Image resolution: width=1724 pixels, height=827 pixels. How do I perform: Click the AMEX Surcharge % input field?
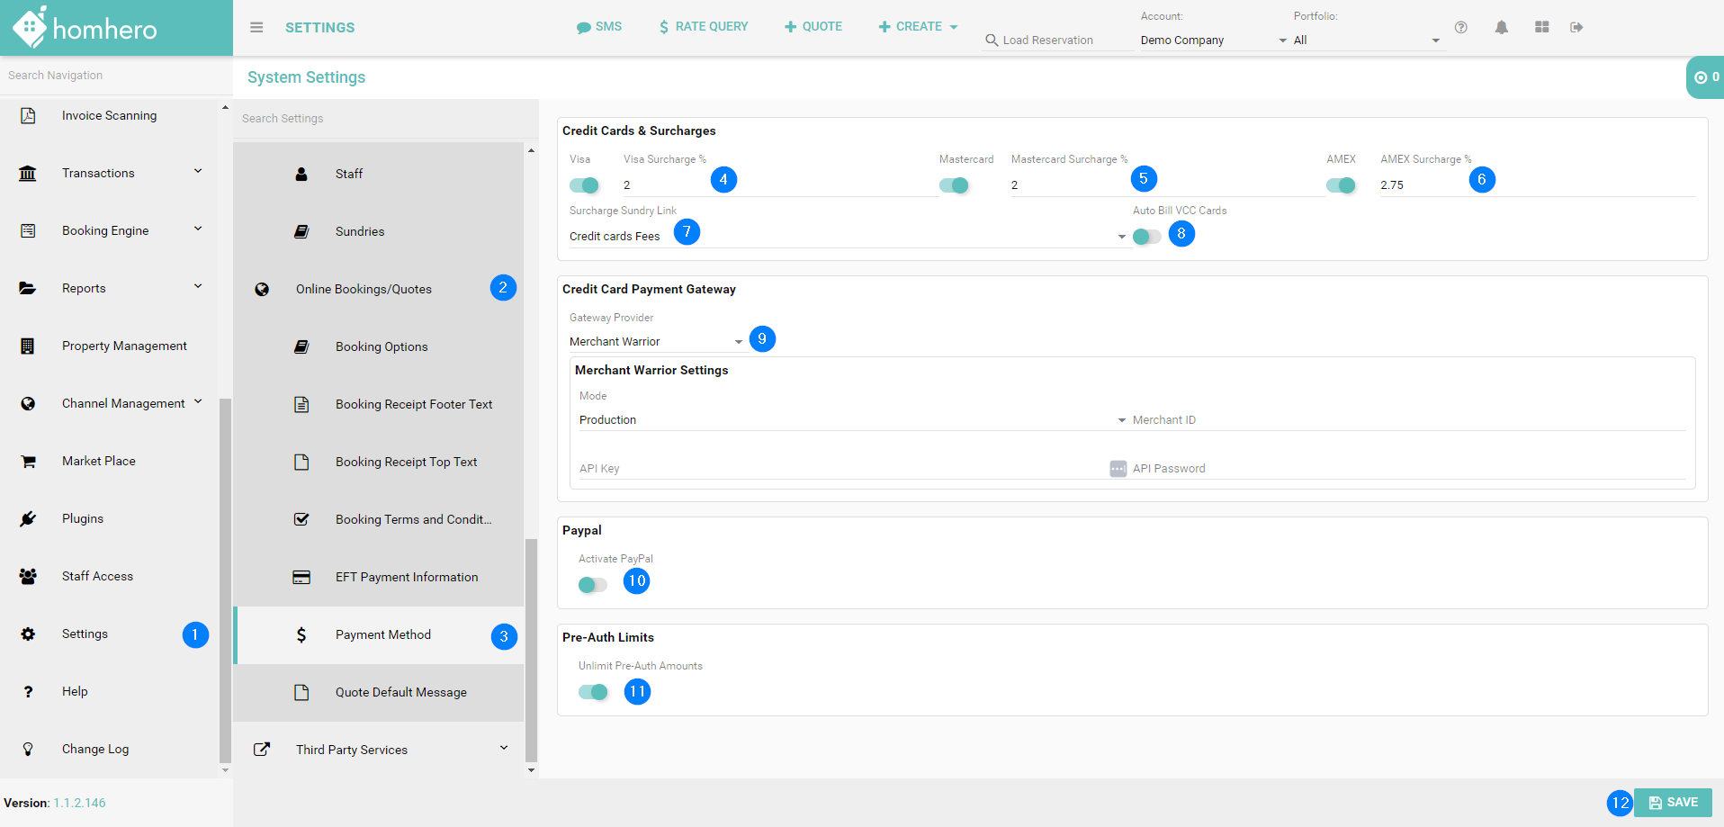pos(1422,185)
